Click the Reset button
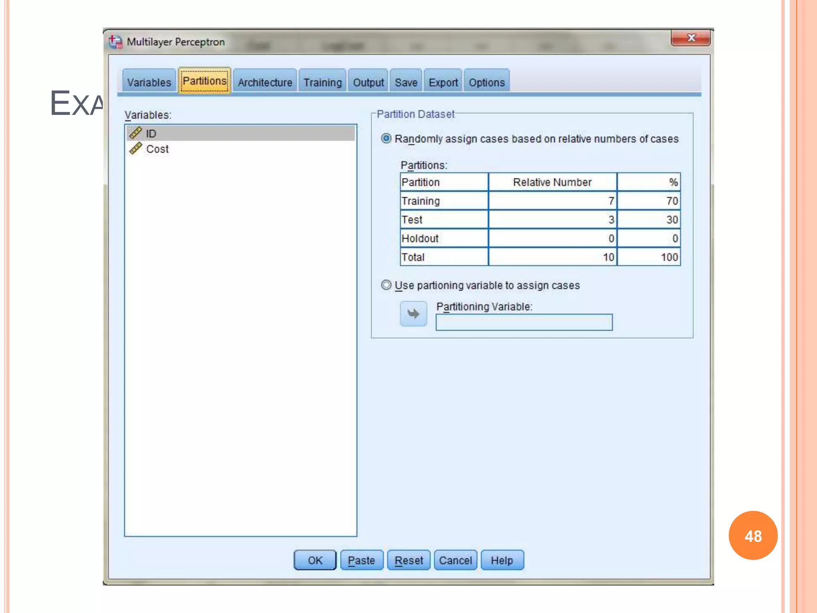Viewport: 817px width, 613px height. coord(408,560)
